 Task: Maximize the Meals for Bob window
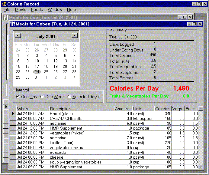pos(185,17)
